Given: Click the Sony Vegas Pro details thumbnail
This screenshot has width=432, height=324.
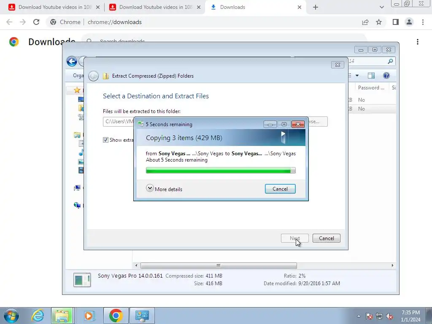Looking at the screenshot, I should pos(82,280).
